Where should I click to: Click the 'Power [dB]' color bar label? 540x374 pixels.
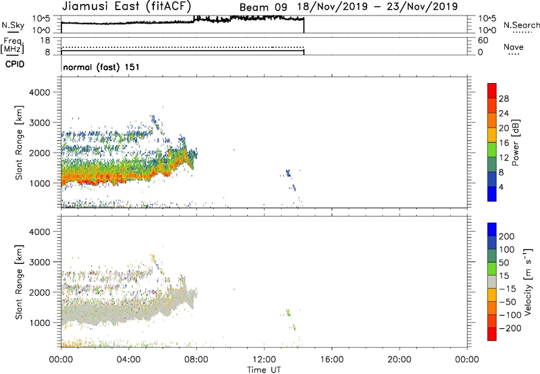(515, 142)
